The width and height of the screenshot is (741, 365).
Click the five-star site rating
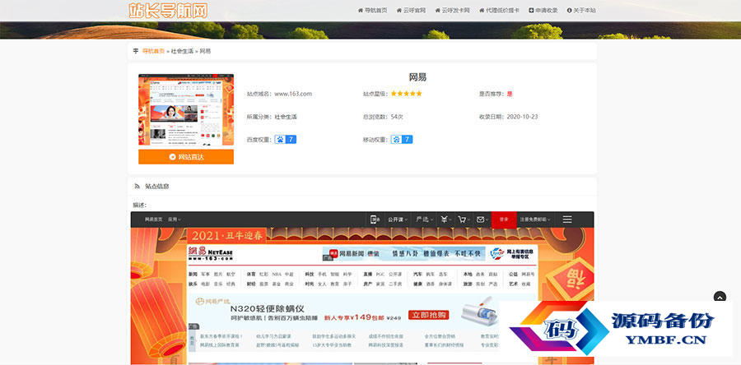click(x=406, y=94)
